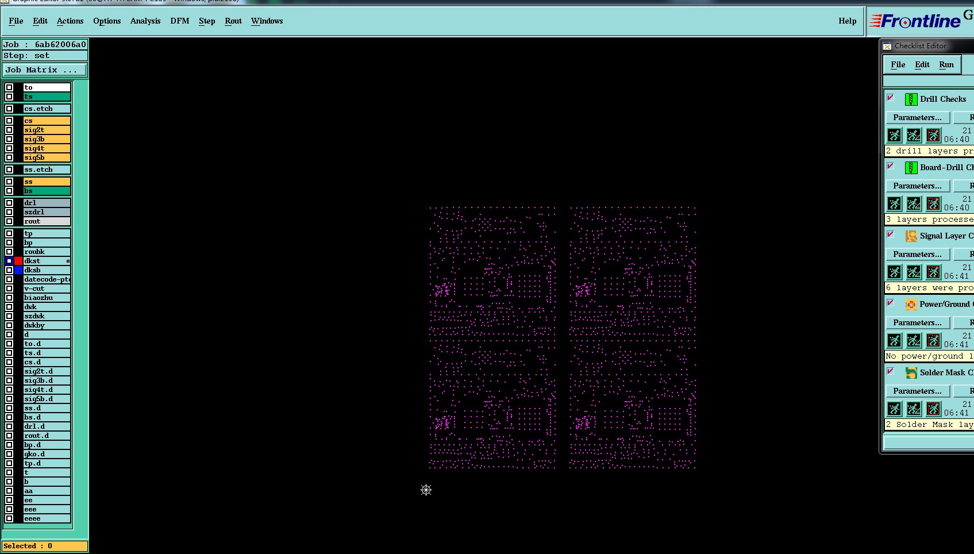Click the Drill Checks green drill icon

pos(911,99)
